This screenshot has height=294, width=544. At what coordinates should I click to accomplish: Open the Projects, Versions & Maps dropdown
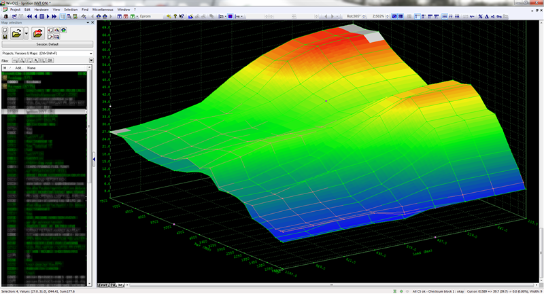(47, 53)
